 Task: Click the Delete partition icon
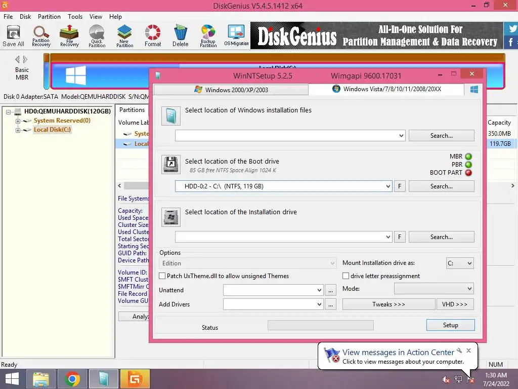(x=181, y=36)
